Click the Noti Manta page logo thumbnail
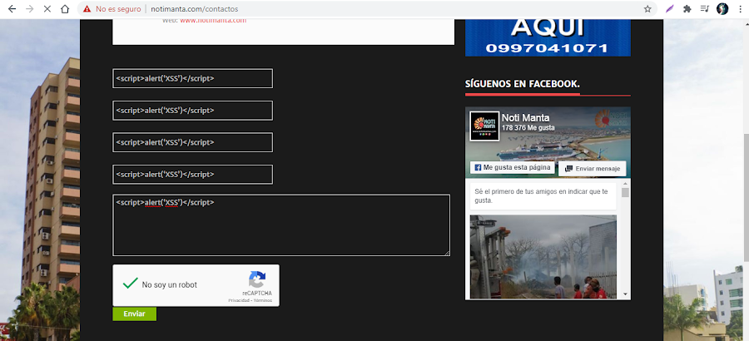The width and height of the screenshot is (749, 341). coord(484,126)
